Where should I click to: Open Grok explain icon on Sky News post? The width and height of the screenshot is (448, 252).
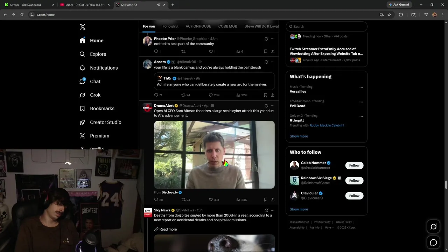coord(266,210)
